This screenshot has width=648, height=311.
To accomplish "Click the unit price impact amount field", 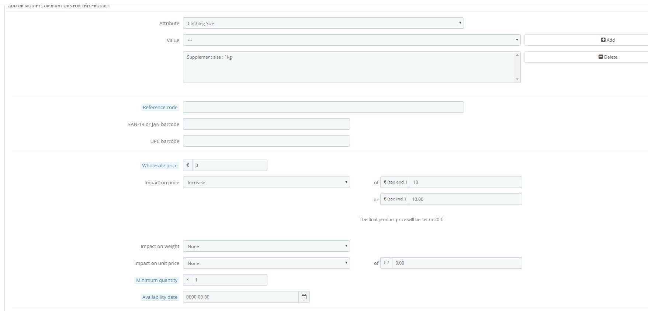I will tap(457, 263).
